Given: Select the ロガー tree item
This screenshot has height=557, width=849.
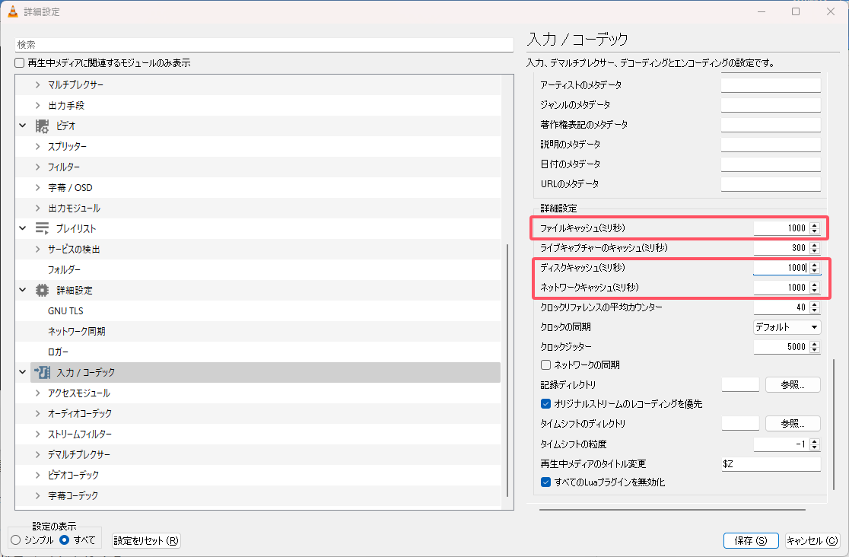Looking at the screenshot, I should coord(59,352).
